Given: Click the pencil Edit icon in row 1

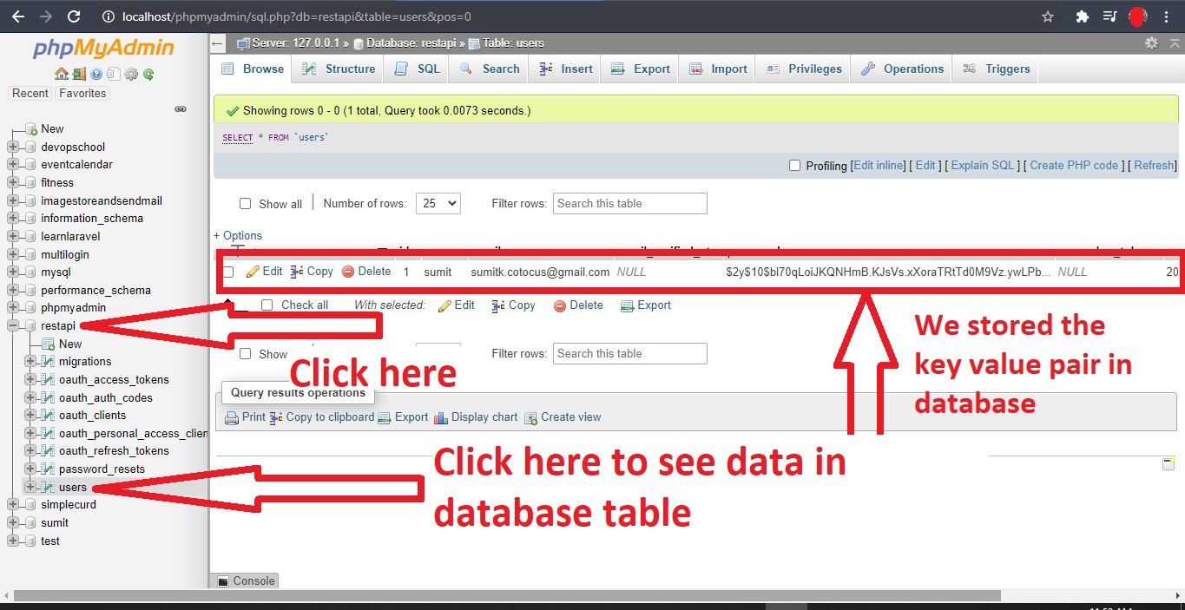Looking at the screenshot, I should point(253,272).
